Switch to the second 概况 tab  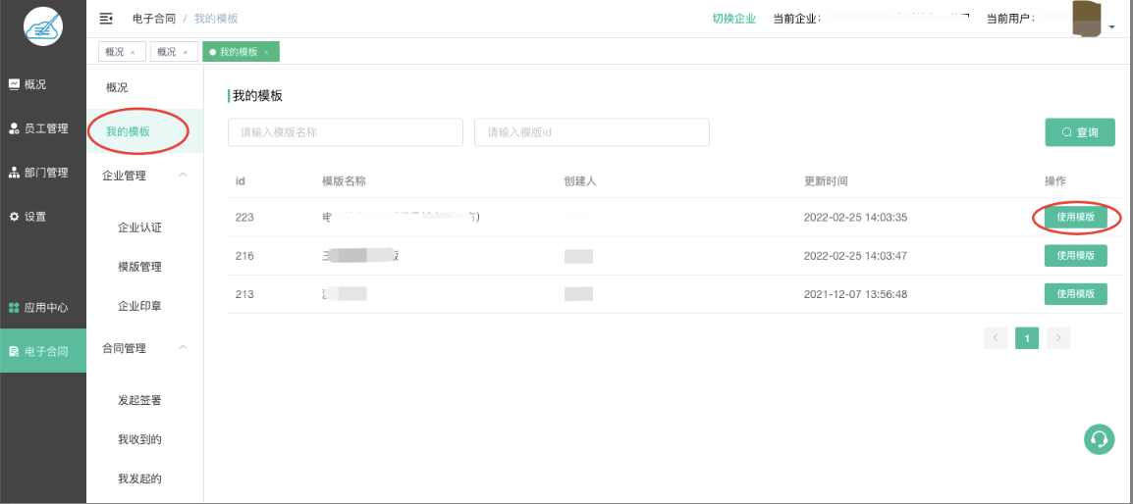[x=166, y=52]
